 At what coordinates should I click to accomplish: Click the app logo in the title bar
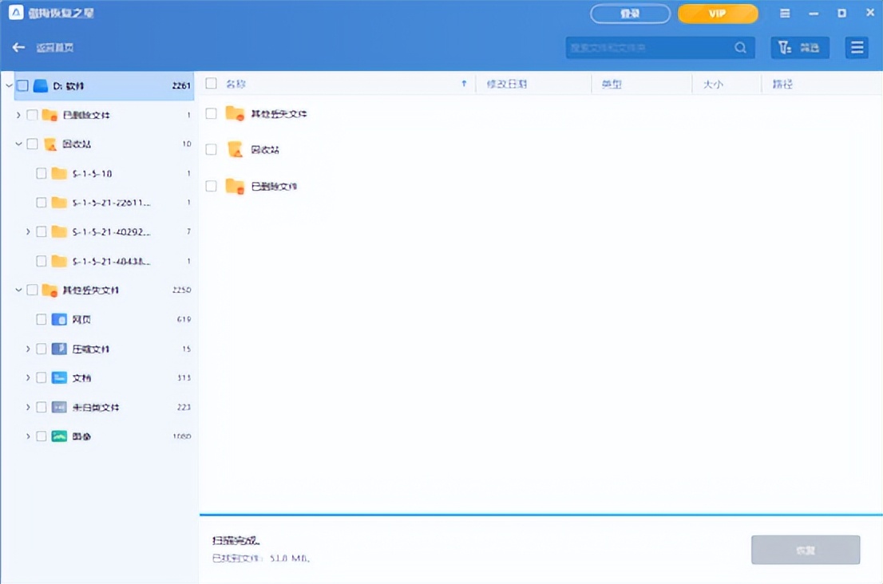click(x=14, y=12)
